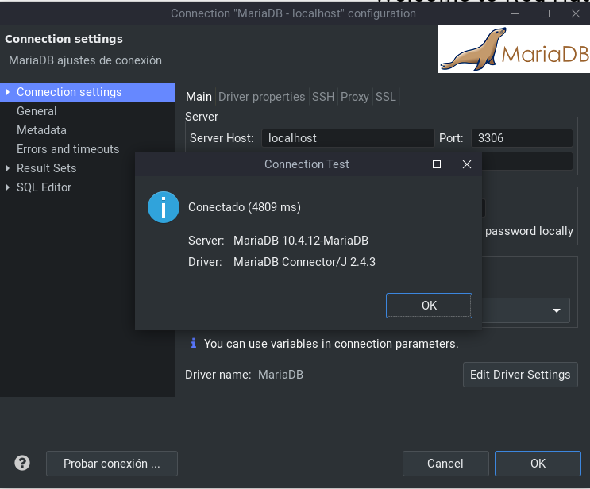
Task: Expand the Result Sets tree arrow
Action: (x=7, y=168)
